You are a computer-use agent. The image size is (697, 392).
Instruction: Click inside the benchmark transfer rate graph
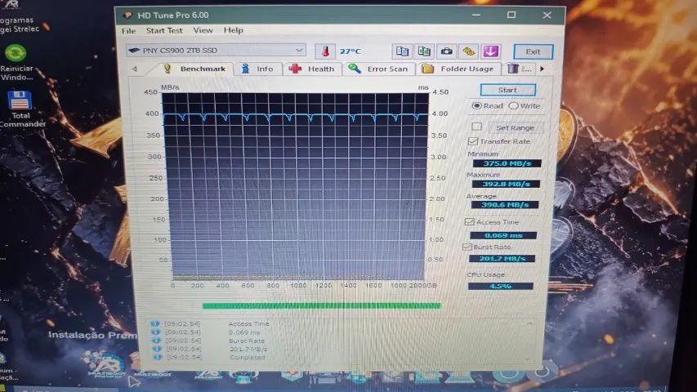tap(295, 187)
